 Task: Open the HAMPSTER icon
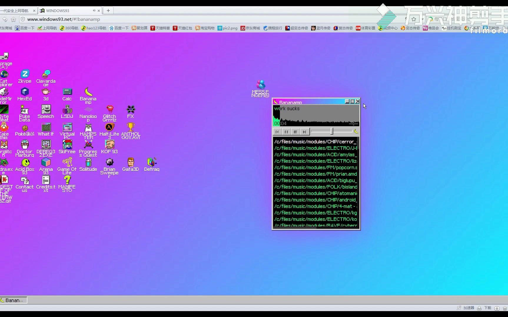click(x=88, y=131)
